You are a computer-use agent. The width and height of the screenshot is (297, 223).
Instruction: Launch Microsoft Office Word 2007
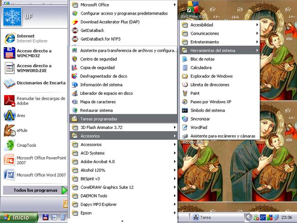coord(34,175)
